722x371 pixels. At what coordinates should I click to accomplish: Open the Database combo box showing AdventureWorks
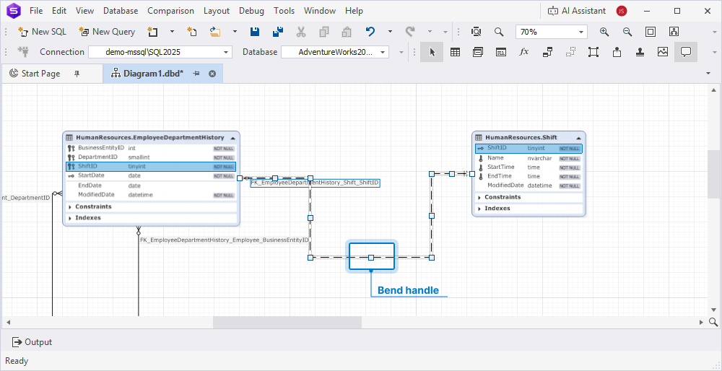click(x=335, y=52)
